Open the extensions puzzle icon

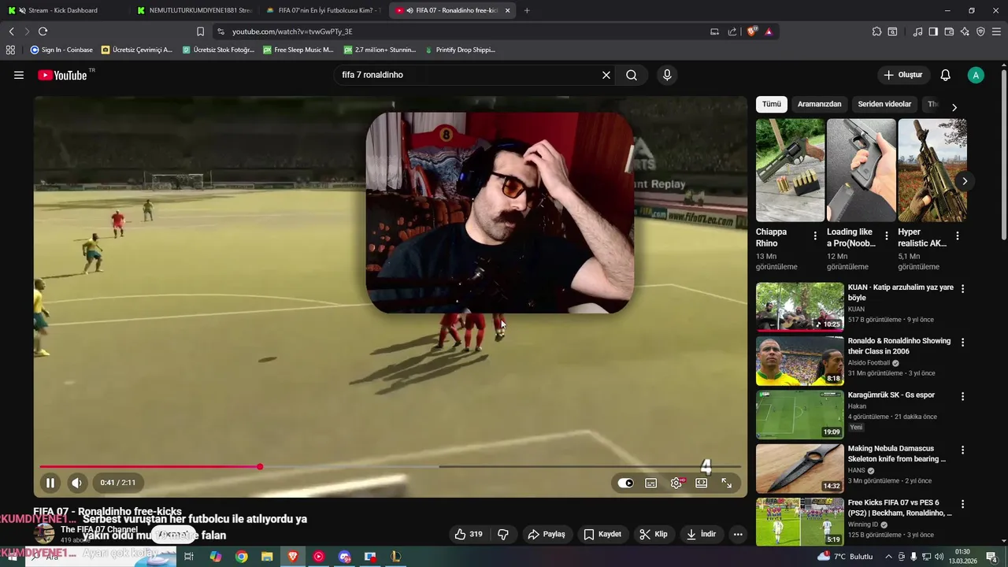876,31
